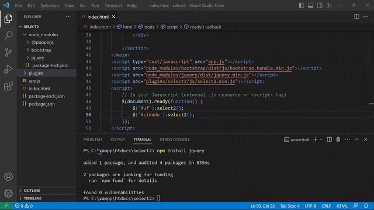Screen dimensions: 374x210
Task: Maximize the panel size chevron
Action: point(356,139)
